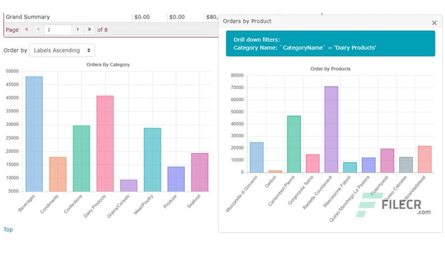Click the Condiments bar
Screen dimensions: 445x257
(57, 174)
